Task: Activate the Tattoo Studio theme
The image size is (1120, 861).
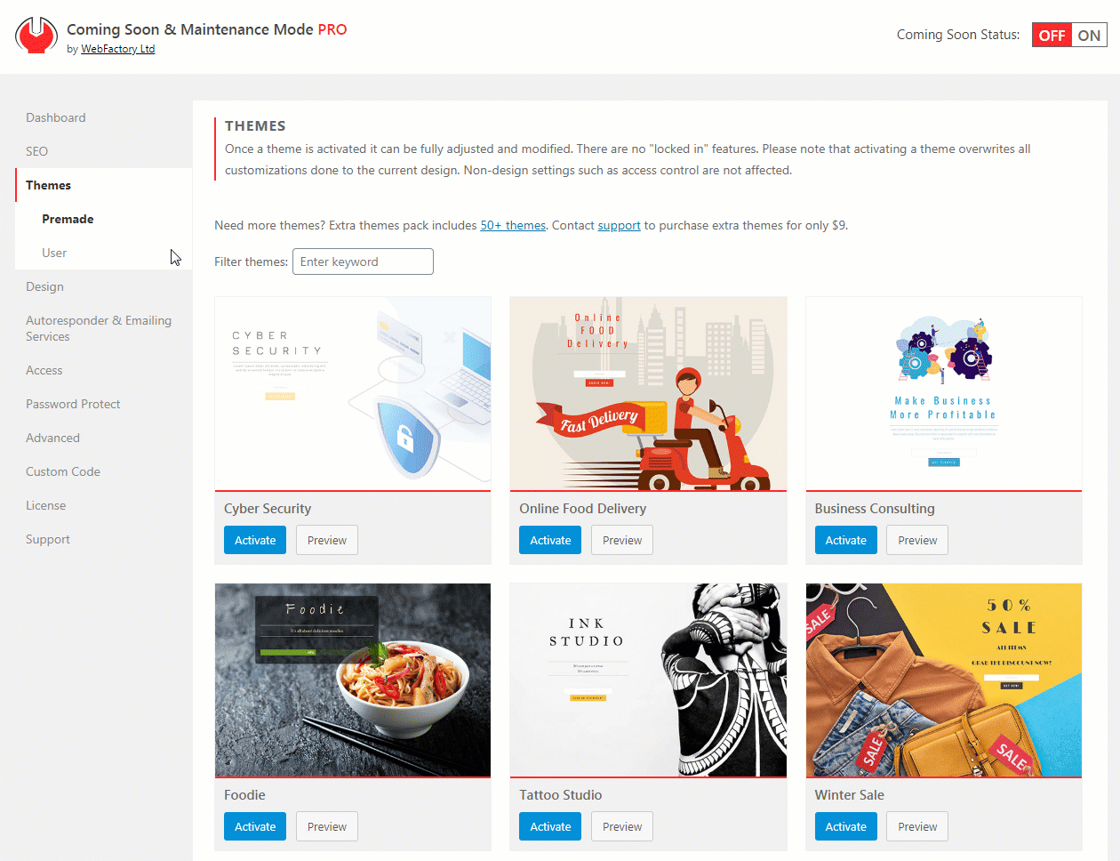Action: tap(550, 826)
